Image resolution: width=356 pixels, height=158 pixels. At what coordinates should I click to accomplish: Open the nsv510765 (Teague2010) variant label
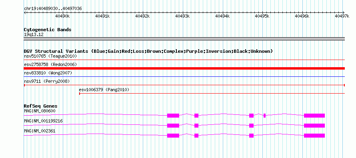(x=50, y=56)
